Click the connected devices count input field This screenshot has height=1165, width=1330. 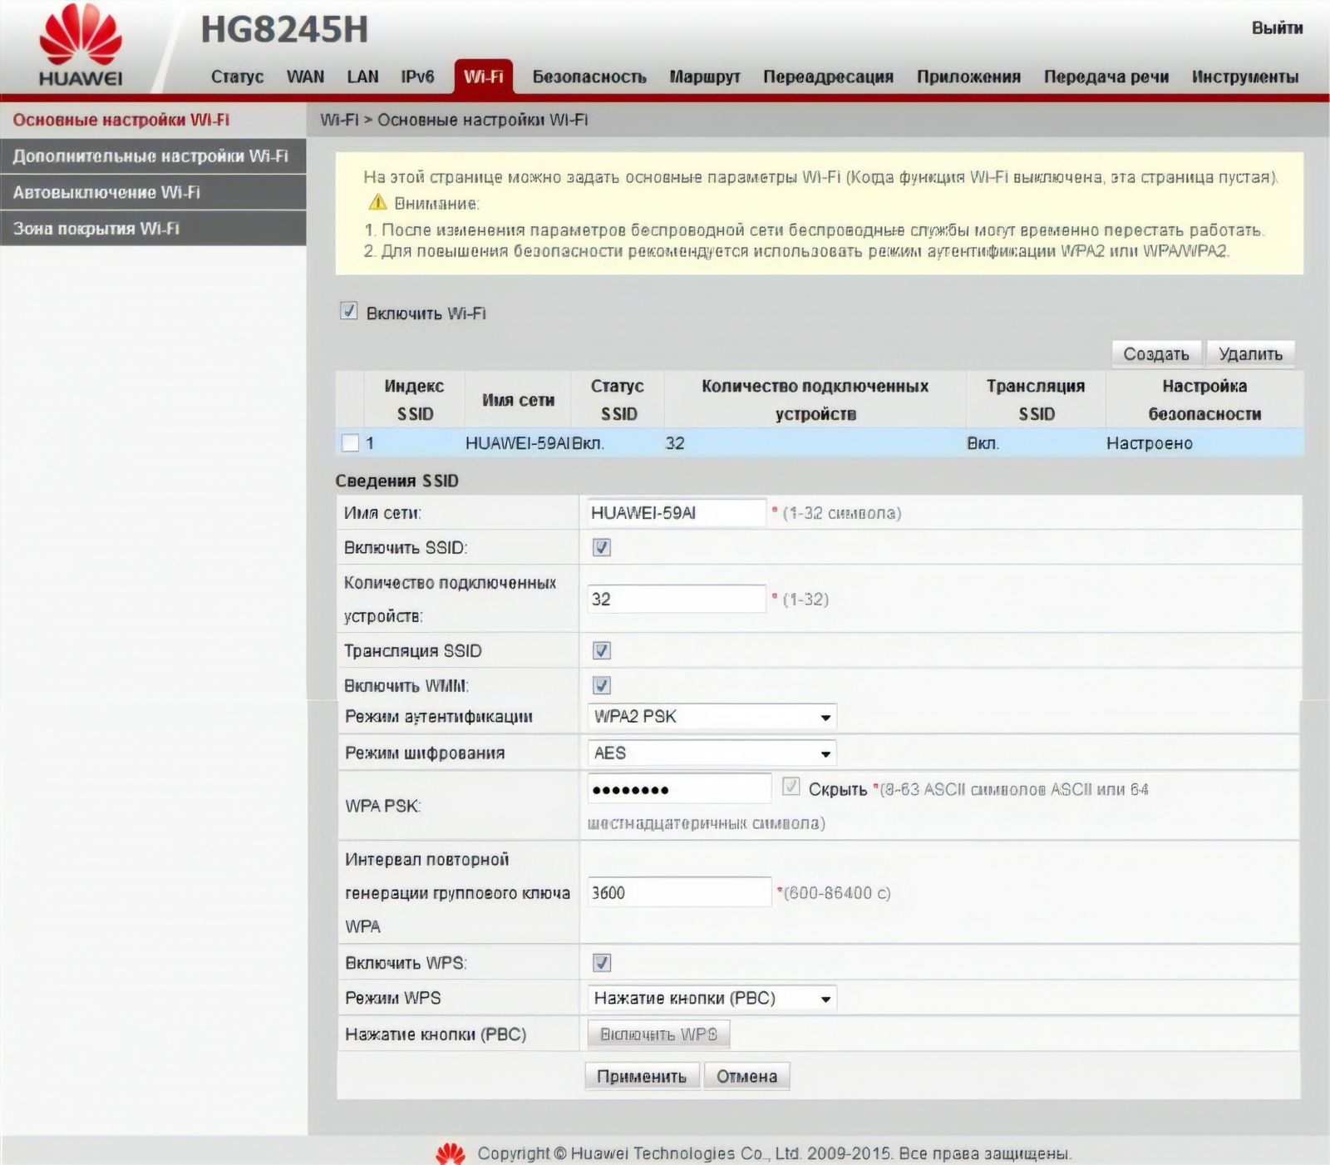(676, 599)
